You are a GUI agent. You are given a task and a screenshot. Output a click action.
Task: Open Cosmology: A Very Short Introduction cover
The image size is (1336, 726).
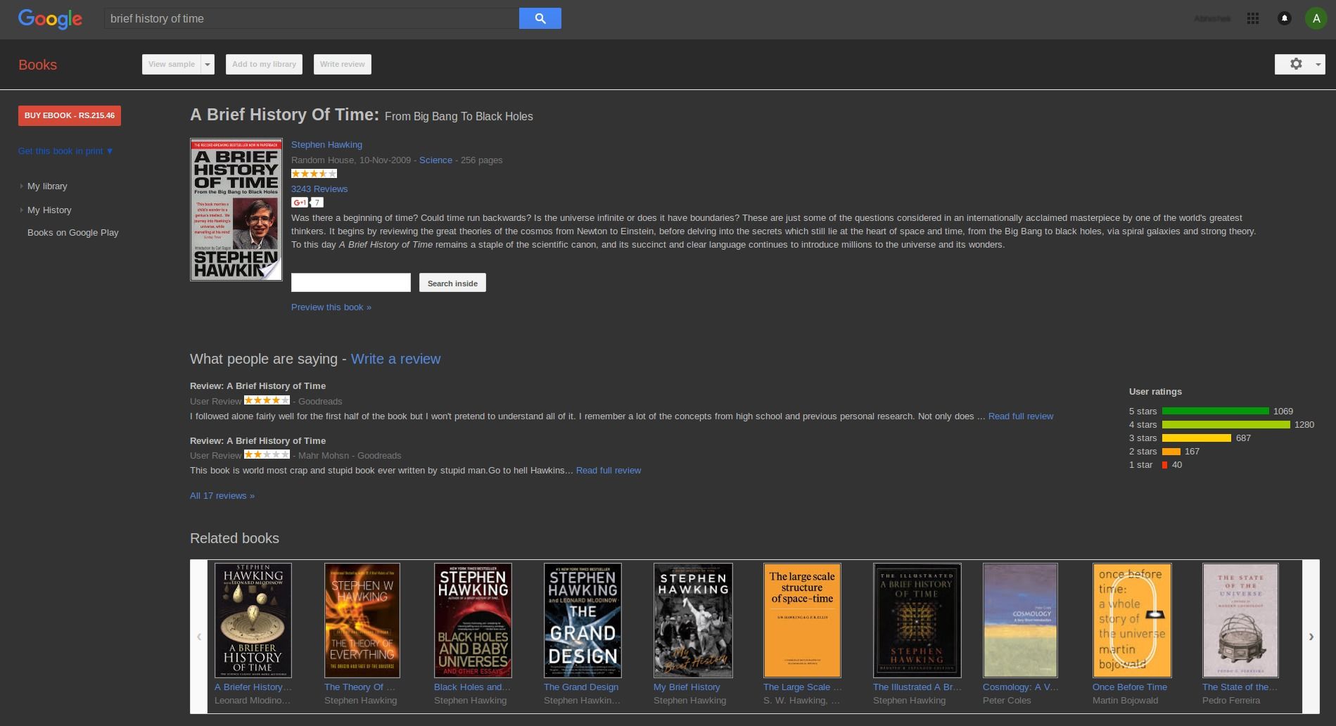pos(1019,620)
